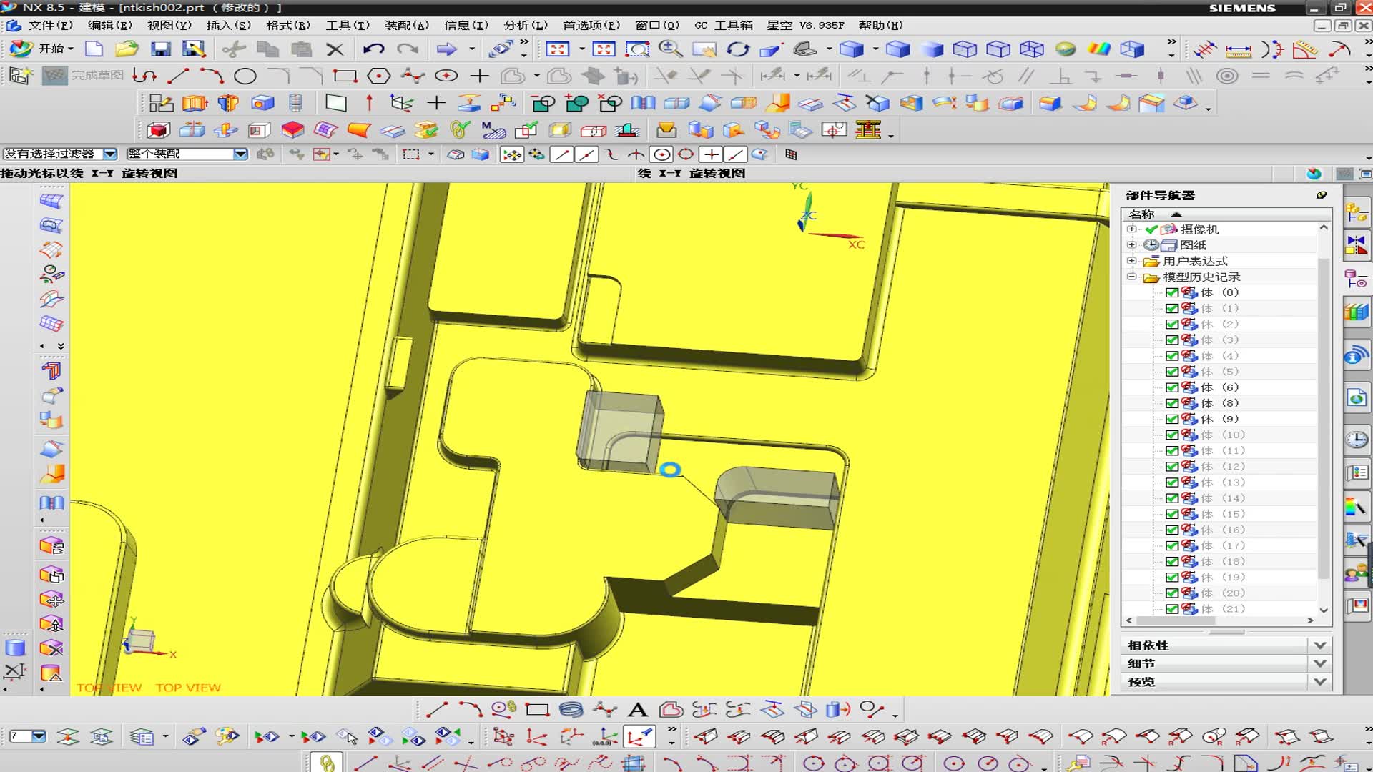Collapse the 模型历史记录 folder
The height and width of the screenshot is (772, 1373).
(x=1131, y=277)
